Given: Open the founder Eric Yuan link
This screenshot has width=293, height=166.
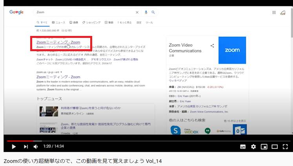Looking at the screenshot, I should tap(185, 101).
